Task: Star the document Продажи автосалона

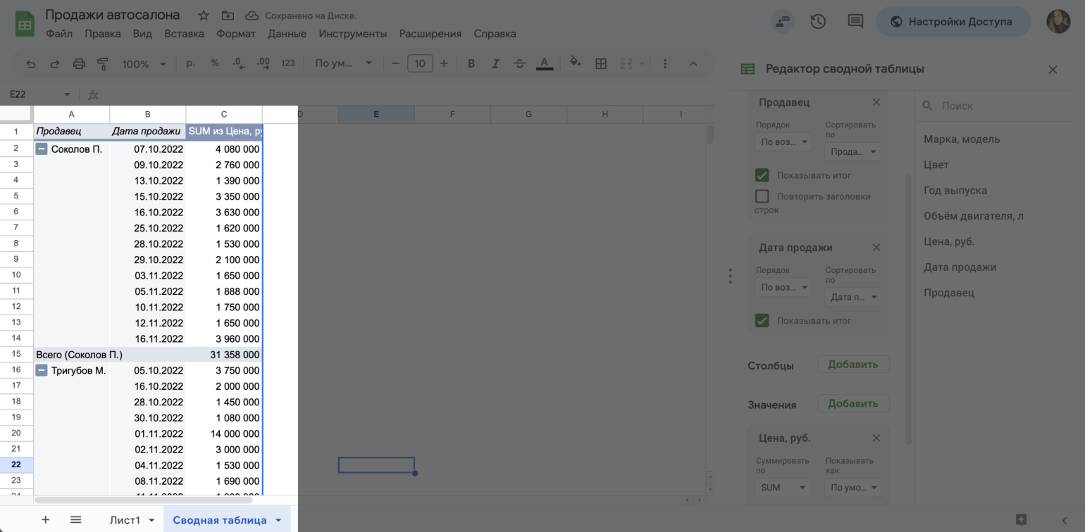Action: (204, 15)
